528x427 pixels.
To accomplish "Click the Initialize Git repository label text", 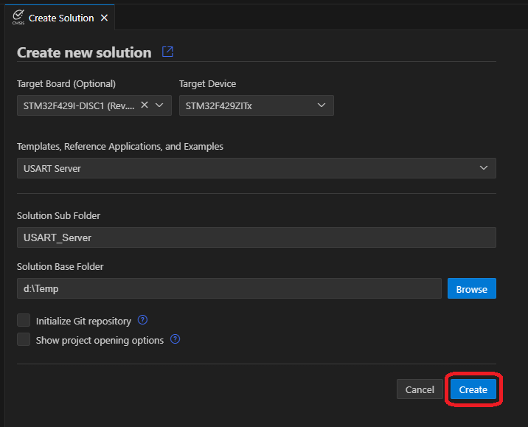I will [83, 321].
